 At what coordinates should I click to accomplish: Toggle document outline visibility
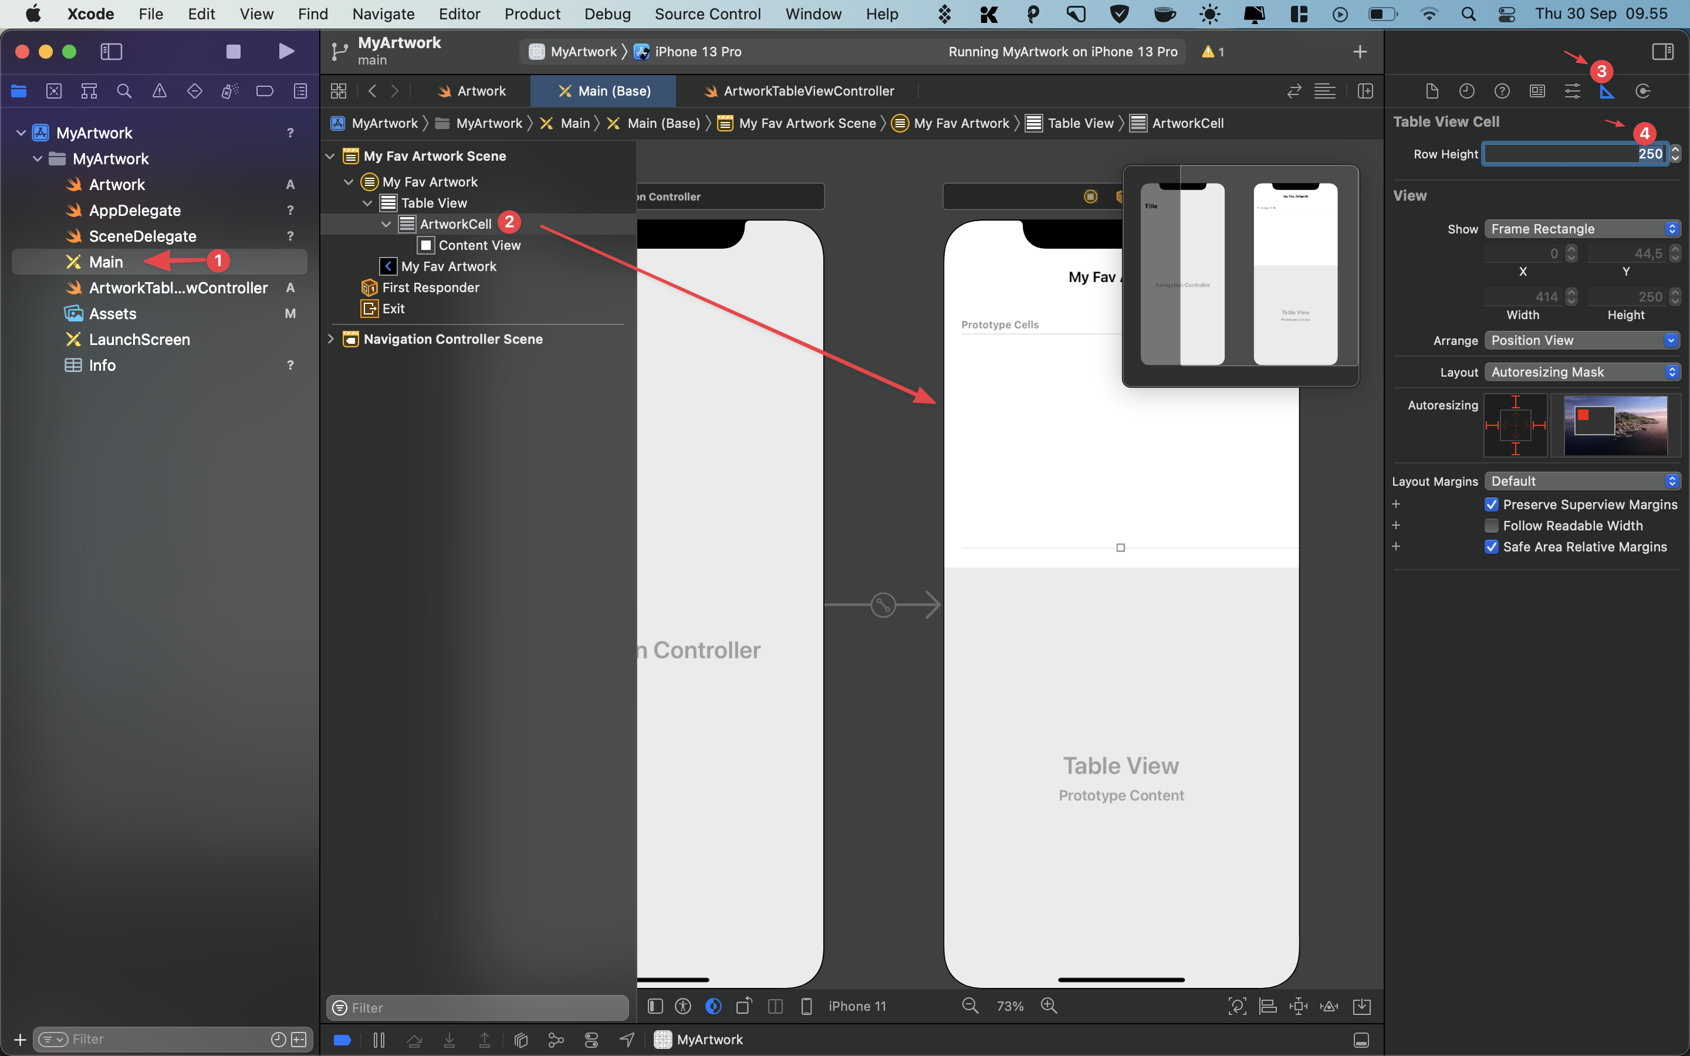655,1006
